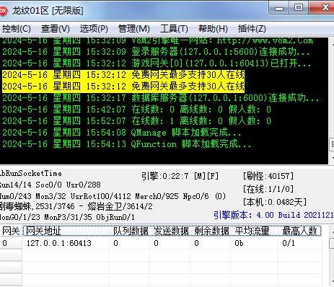The width and height of the screenshot is (334, 287).
Task: Click the lbRunSocketTime label
Action: 31,173
